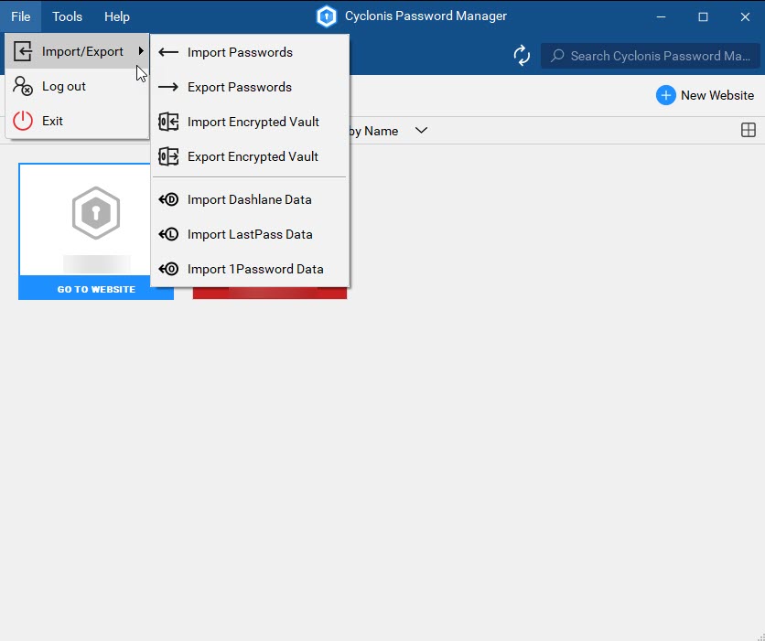
Task: Select Export Encrypted Vault
Action: click(x=250, y=156)
